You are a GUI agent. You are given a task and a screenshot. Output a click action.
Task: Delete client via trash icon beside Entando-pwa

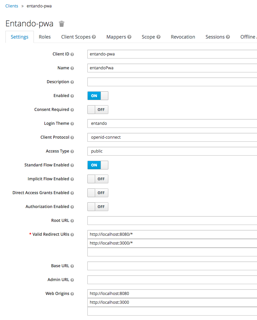[x=62, y=24]
